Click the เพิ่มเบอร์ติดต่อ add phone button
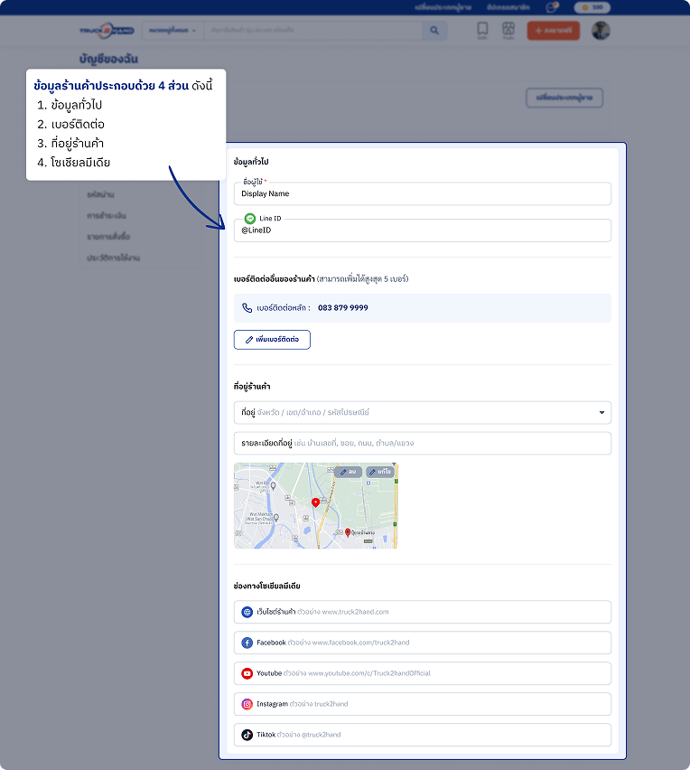Viewport: 690px width, 770px height. coord(272,340)
